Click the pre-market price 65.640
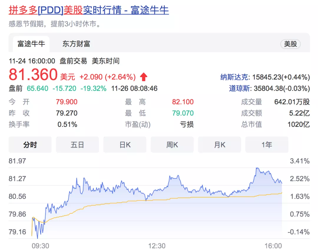 click(37, 88)
